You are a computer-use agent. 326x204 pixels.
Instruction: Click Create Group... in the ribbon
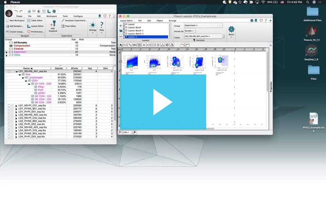pyautogui.click(x=15, y=32)
